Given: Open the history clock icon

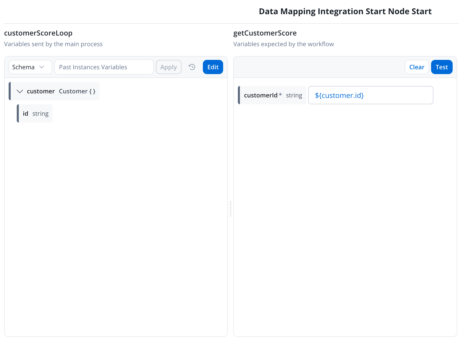Looking at the screenshot, I should pyautogui.click(x=192, y=67).
